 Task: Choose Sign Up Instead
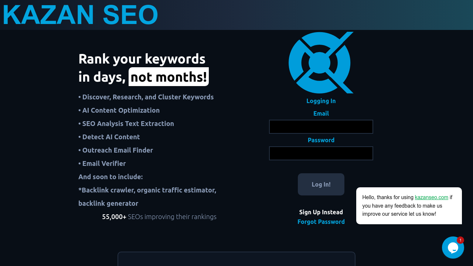[x=321, y=212]
